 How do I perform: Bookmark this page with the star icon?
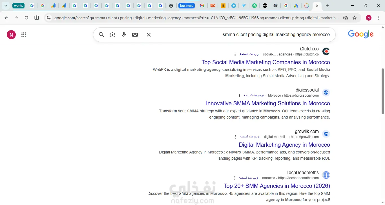pos(355,18)
